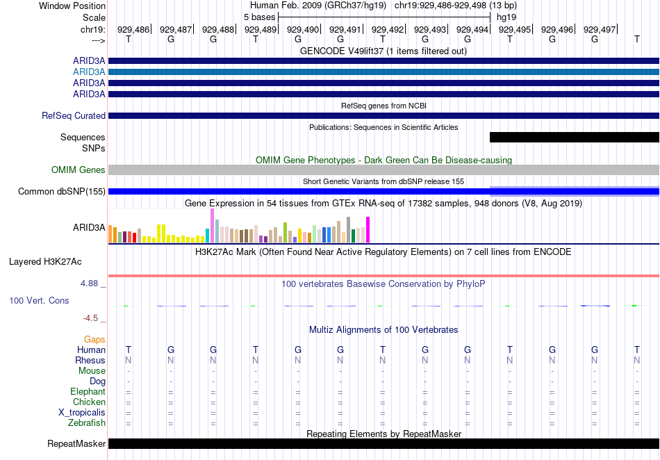Click the 929,495 ruler position
Image resolution: width=660 pixels, height=460 pixels.
[x=515, y=29]
